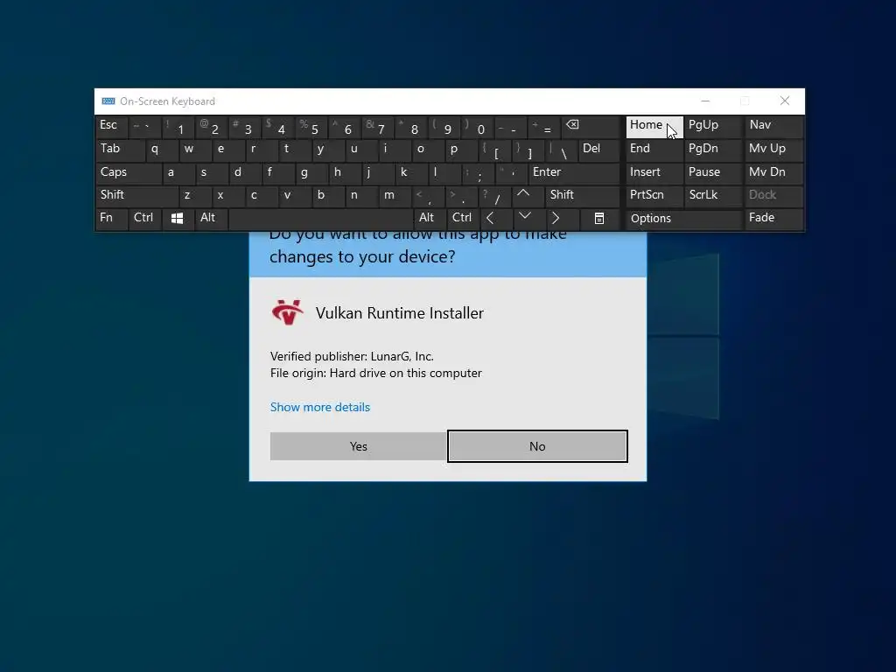Click the PgDn key
This screenshot has height=672, width=896.
714,149
